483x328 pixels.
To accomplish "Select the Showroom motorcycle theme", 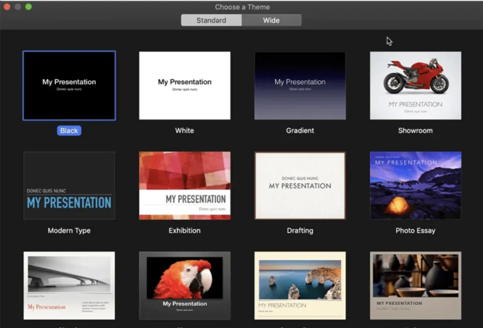I will tap(415, 85).
